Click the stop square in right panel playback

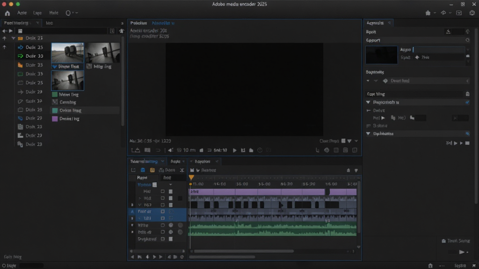pos(467,143)
